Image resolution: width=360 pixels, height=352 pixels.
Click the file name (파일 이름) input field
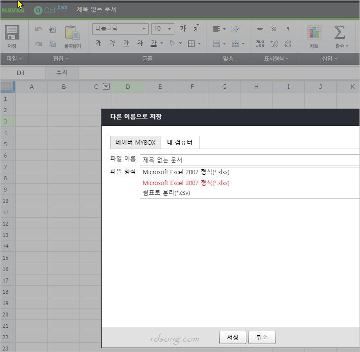(x=249, y=160)
